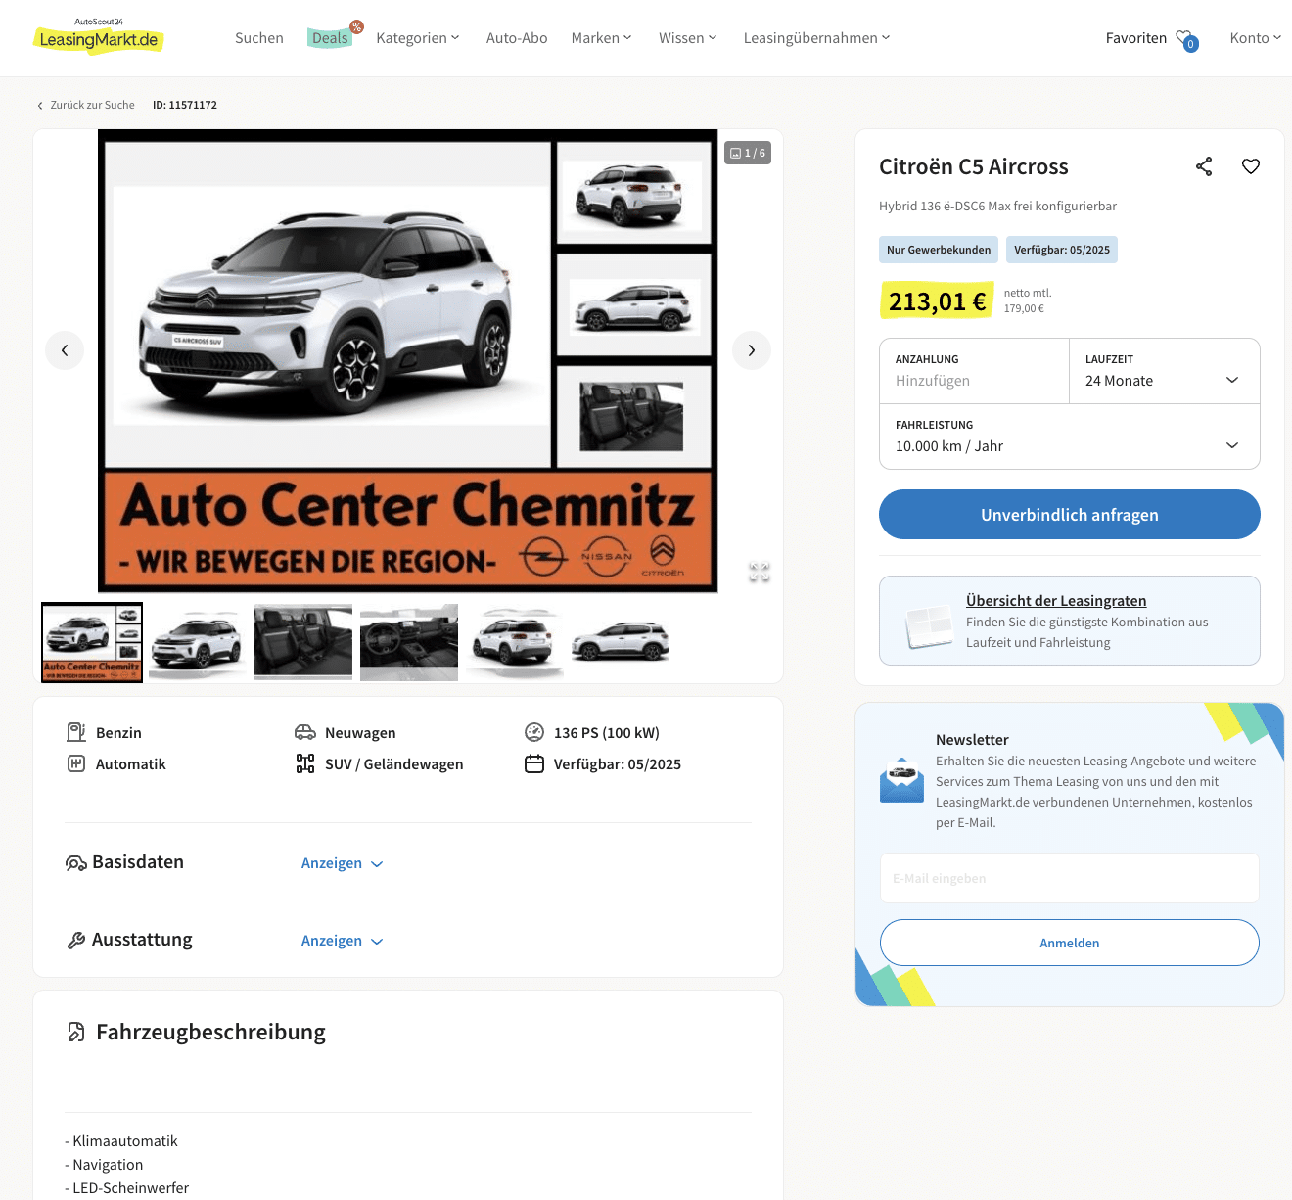
Task: Select sixth thumbnail side profile view
Action: pyautogui.click(x=621, y=642)
